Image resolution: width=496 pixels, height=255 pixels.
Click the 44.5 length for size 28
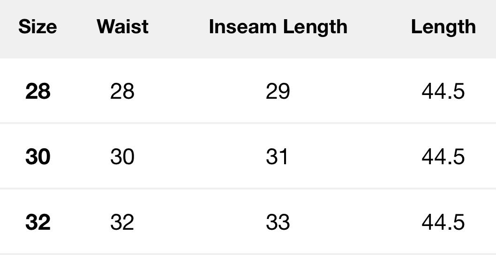coord(443,91)
